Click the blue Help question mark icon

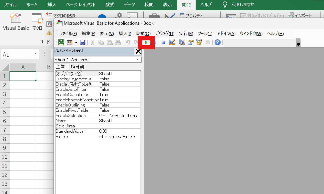point(218,42)
